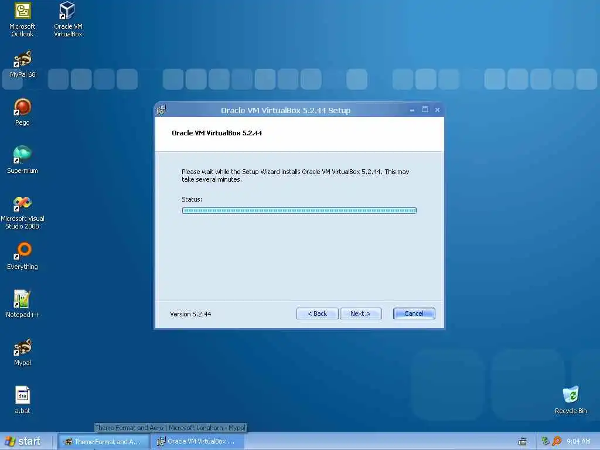
Task: Click the installer icon in the Setup title bar
Action: (x=161, y=110)
